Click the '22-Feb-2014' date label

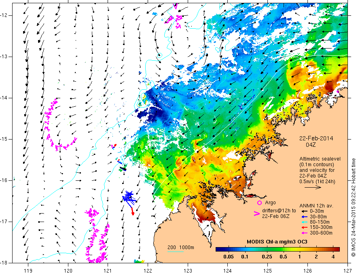pos(316,138)
